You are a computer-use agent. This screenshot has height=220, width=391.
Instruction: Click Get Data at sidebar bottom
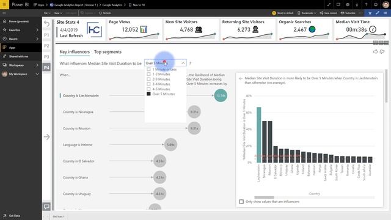click(14, 216)
